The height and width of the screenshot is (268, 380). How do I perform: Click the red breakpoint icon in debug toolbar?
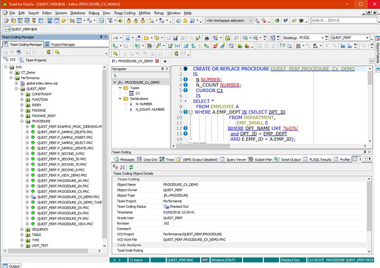click(215, 46)
